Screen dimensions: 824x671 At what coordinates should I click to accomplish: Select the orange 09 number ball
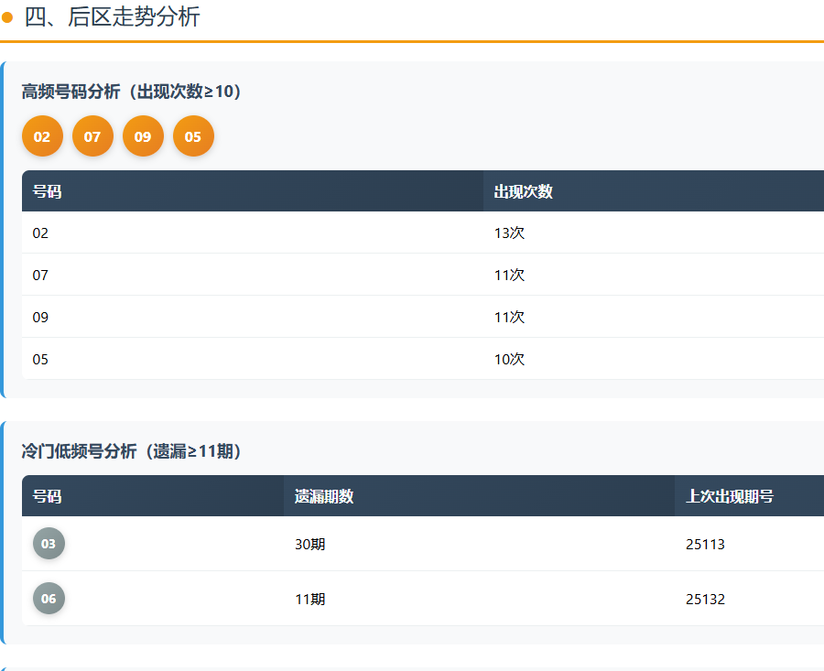click(143, 136)
